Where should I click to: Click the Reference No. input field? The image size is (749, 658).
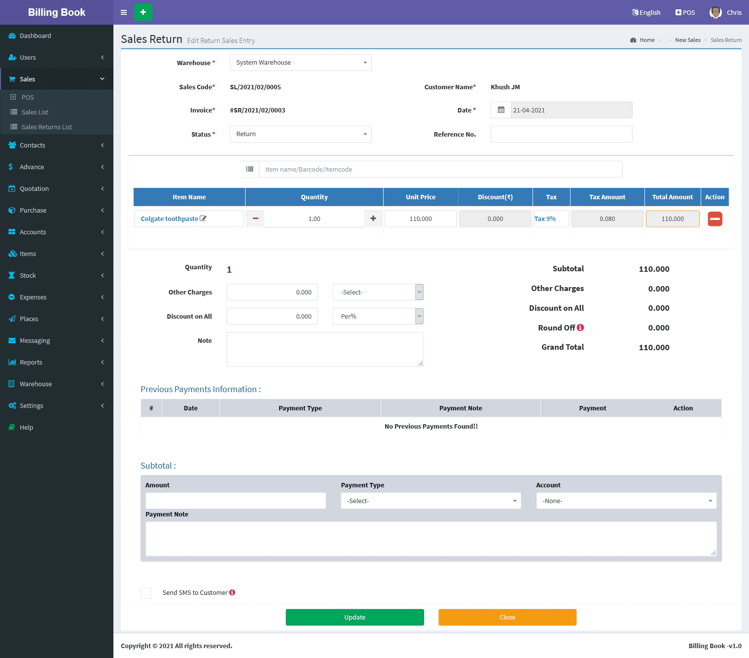[561, 134]
